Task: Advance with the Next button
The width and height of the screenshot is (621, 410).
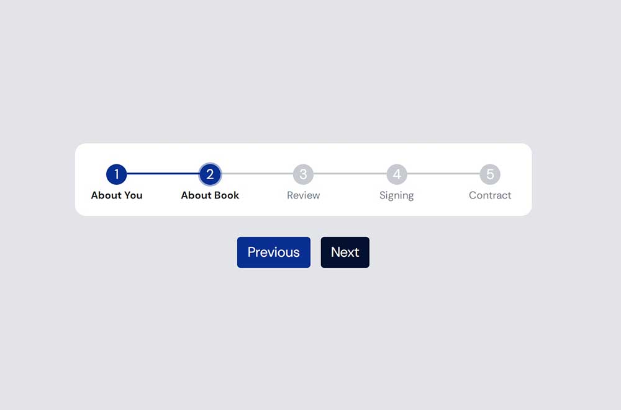Action: click(345, 252)
